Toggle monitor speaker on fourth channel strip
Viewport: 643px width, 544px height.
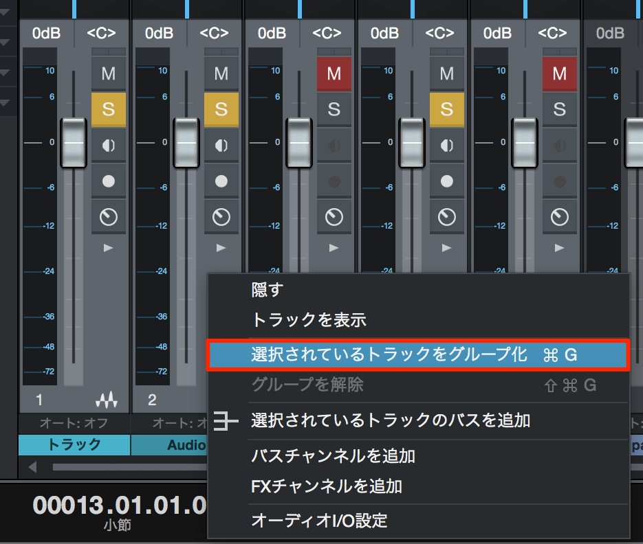coord(446,146)
